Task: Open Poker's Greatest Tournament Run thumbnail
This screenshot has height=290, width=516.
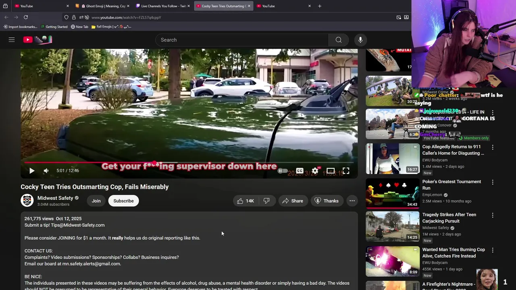Action: (x=393, y=193)
